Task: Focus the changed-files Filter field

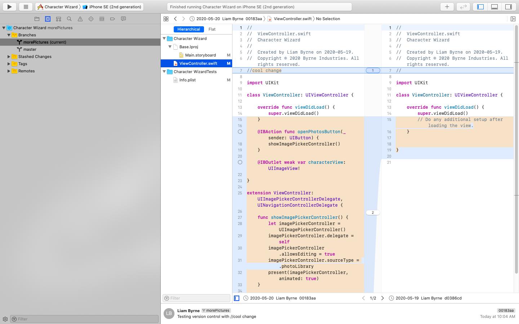Action: click(196, 298)
